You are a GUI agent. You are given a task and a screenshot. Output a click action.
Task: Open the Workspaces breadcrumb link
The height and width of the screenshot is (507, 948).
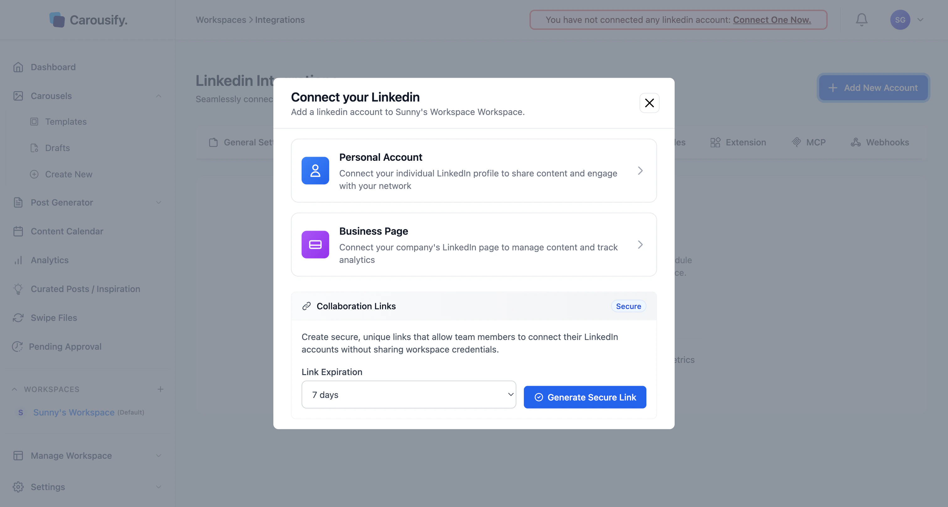(221, 20)
